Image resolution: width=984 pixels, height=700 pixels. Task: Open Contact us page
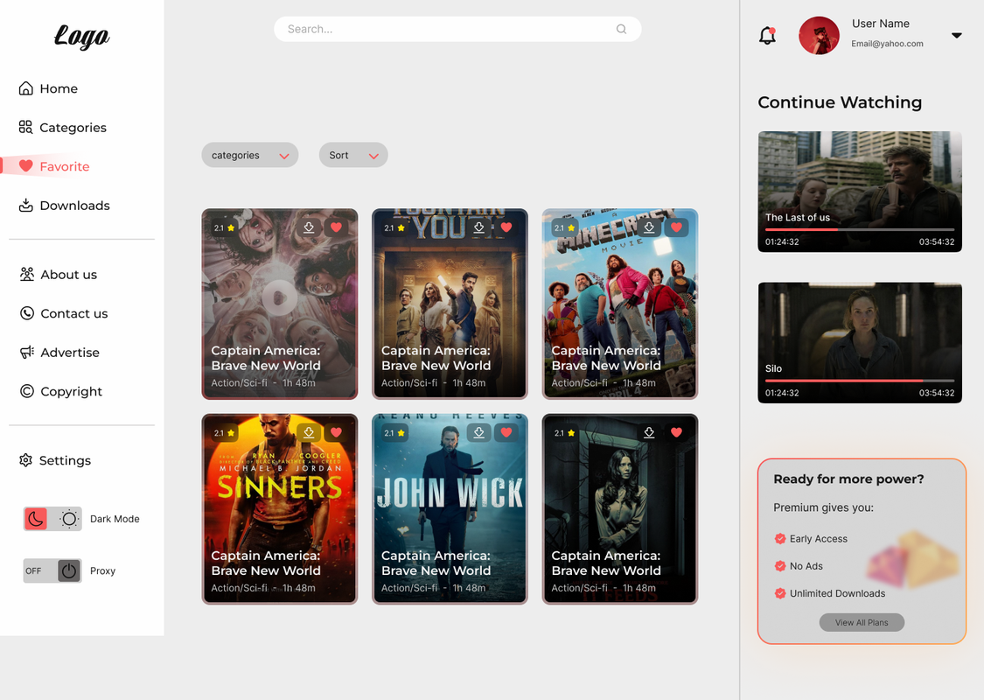[x=63, y=313]
